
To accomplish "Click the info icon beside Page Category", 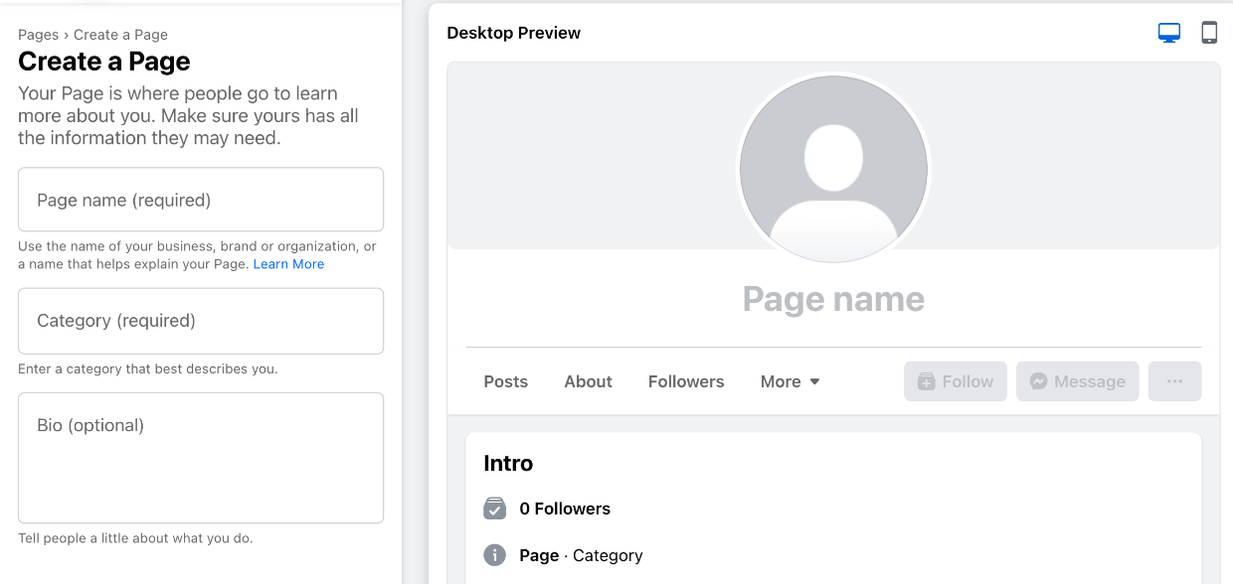I will [x=494, y=555].
